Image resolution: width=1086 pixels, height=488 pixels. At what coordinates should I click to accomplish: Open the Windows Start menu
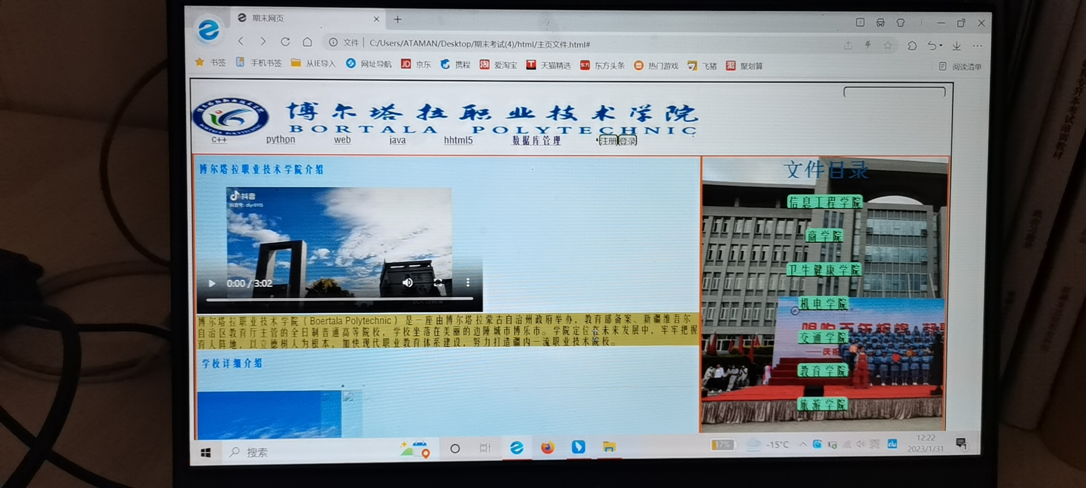point(206,452)
